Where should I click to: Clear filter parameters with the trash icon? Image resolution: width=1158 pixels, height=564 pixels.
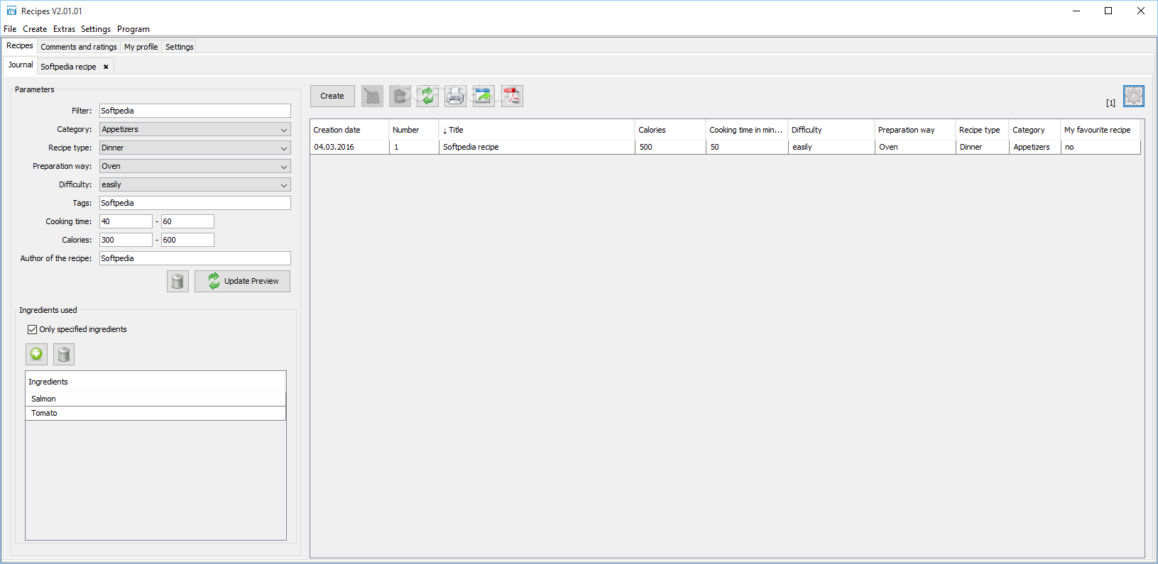pyautogui.click(x=177, y=281)
